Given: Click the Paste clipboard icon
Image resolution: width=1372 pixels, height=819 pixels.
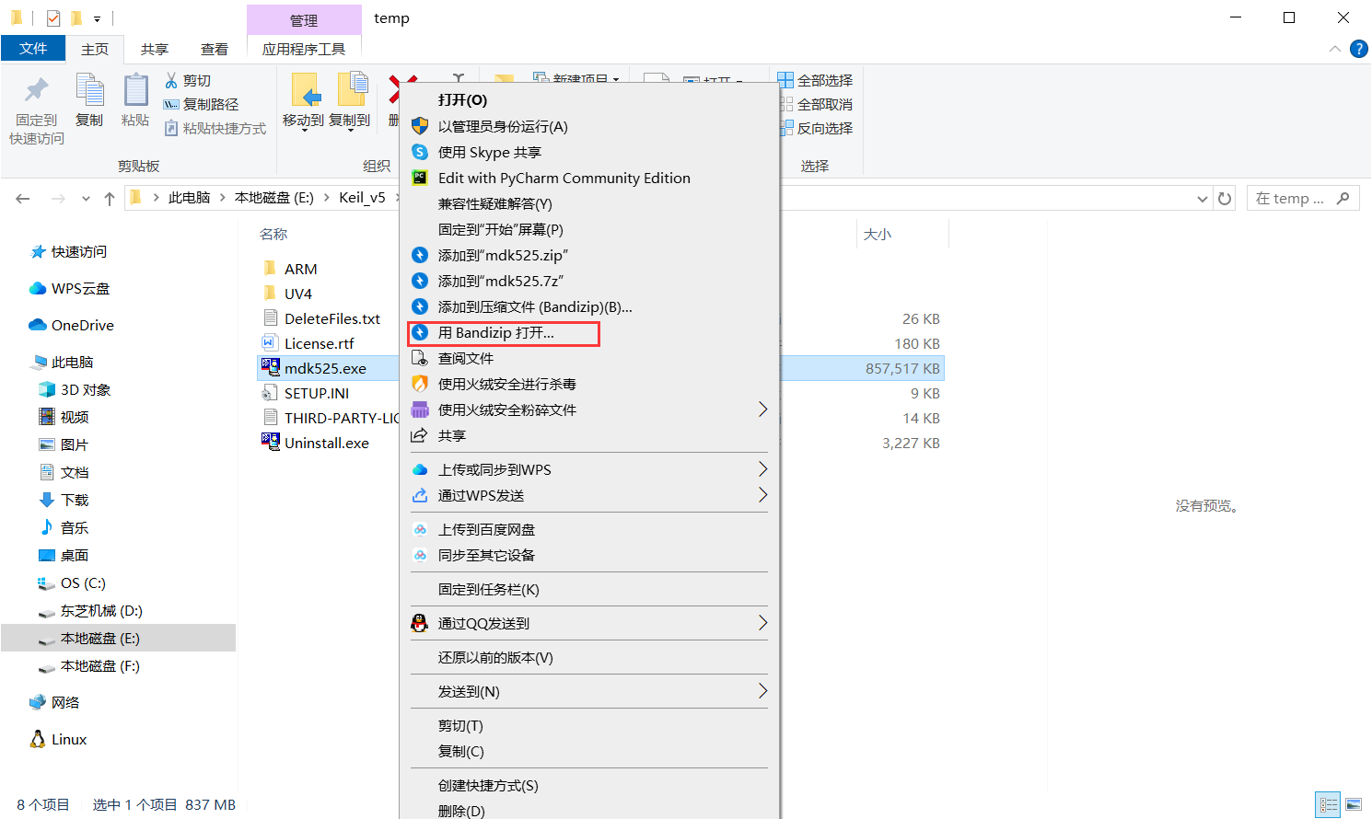Looking at the screenshot, I should click(x=135, y=90).
